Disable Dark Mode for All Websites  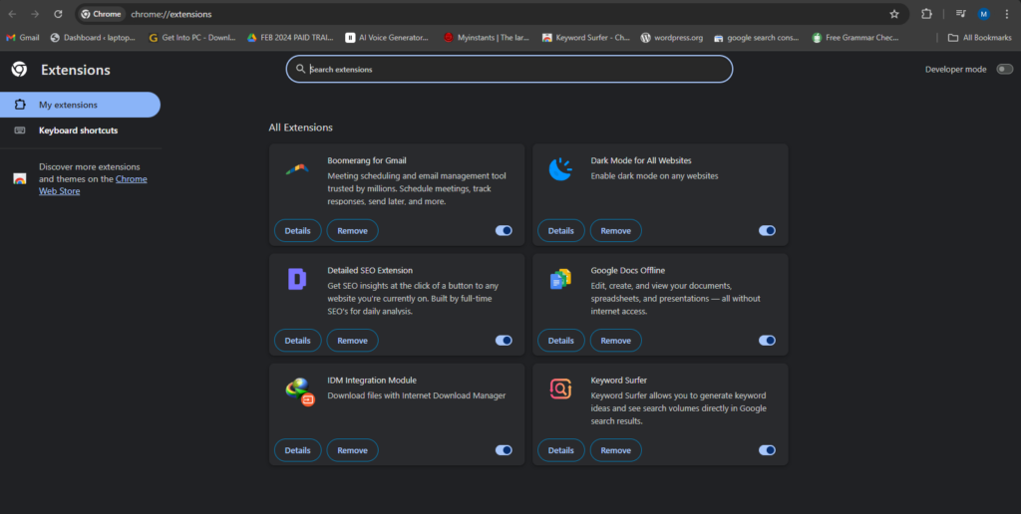767,230
